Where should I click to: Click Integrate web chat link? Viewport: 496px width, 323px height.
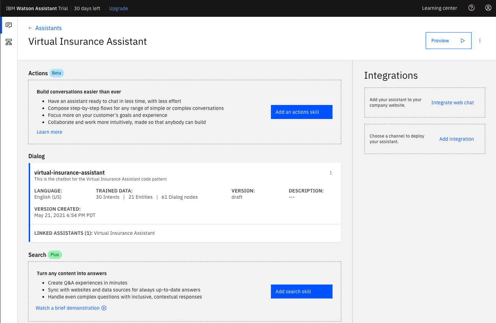(452, 103)
